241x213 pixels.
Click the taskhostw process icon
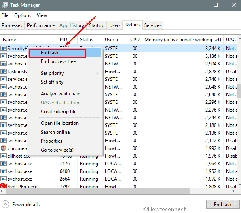(x=4, y=72)
